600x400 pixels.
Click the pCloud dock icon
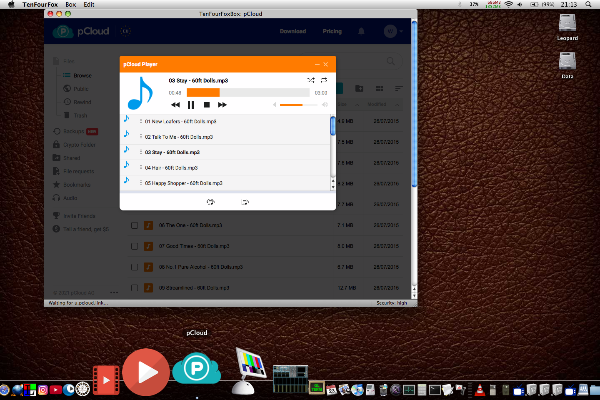click(197, 367)
